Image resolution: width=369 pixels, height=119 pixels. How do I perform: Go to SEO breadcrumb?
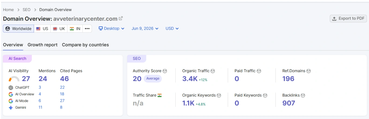pos(26,10)
